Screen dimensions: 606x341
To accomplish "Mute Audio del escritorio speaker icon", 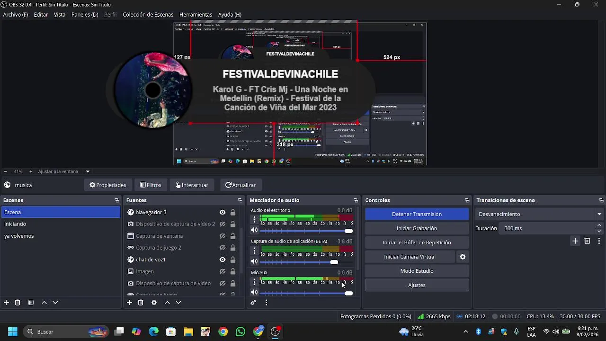I will (x=254, y=231).
